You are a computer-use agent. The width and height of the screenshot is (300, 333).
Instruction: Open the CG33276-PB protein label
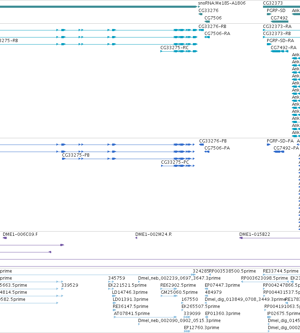coord(213,141)
